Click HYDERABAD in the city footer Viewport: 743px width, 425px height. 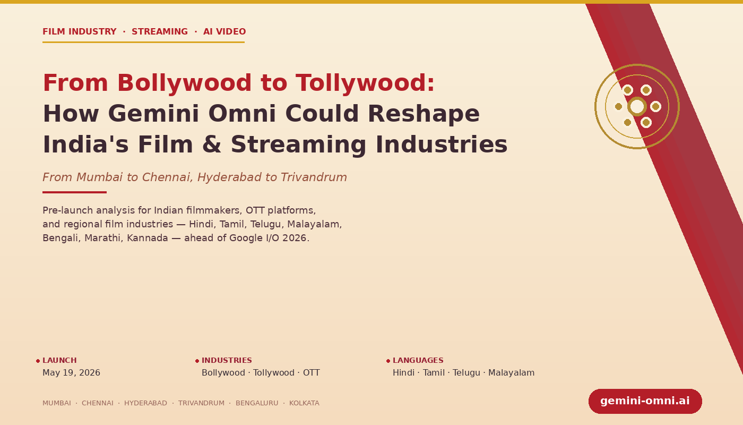pos(145,403)
